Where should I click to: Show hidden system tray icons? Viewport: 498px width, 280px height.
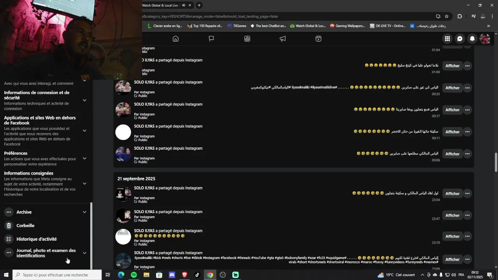[x=423, y=275]
